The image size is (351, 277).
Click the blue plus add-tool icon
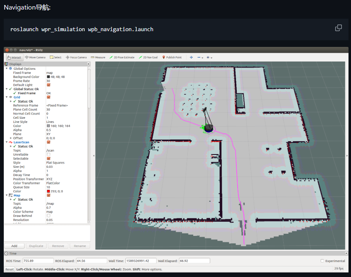coord(191,57)
